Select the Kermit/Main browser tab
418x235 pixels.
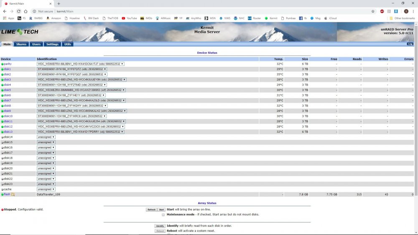click(27, 4)
